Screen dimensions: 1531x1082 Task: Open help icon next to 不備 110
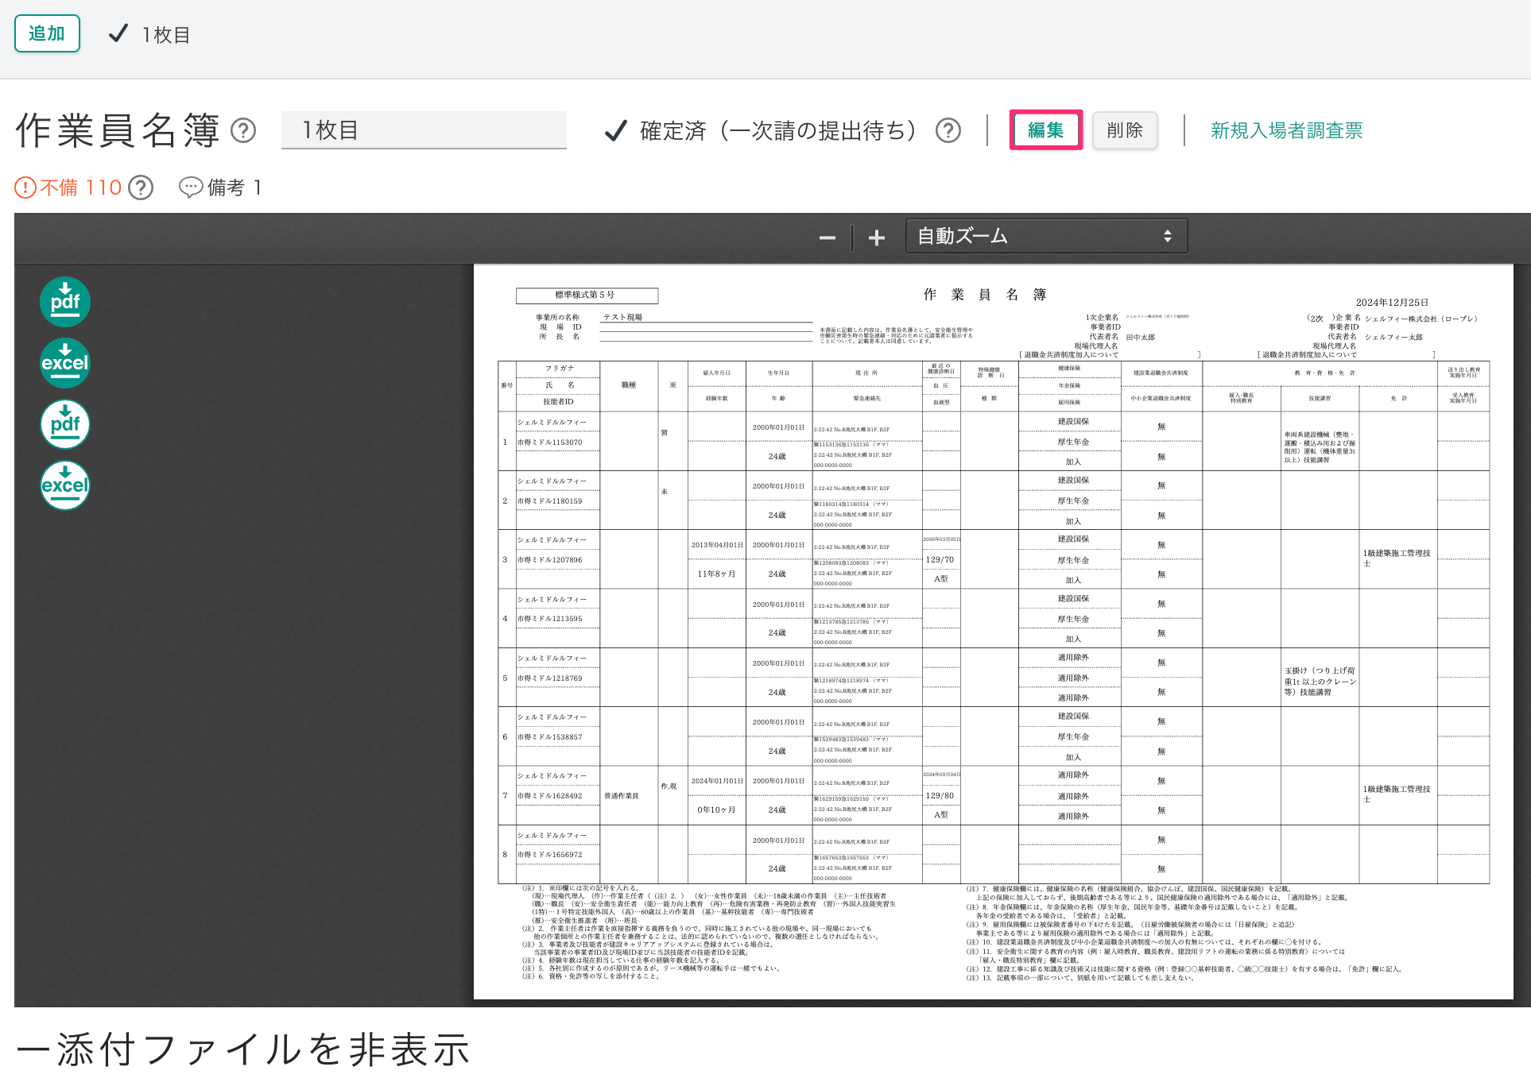[x=141, y=187]
